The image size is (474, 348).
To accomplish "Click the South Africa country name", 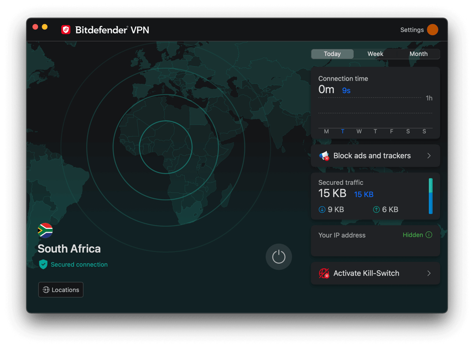I will (69, 249).
